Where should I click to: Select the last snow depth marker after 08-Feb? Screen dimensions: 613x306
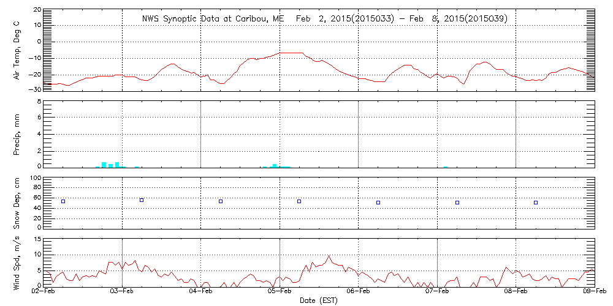[536, 203]
